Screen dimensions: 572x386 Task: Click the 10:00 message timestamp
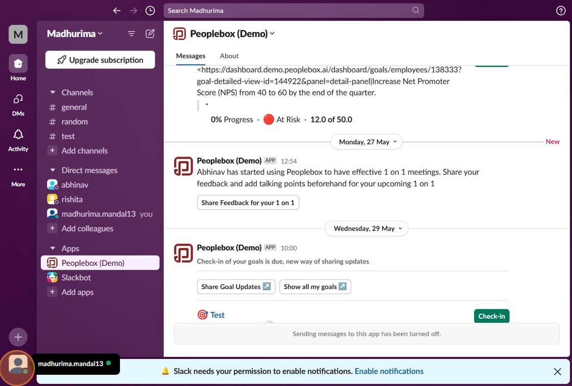(x=289, y=248)
